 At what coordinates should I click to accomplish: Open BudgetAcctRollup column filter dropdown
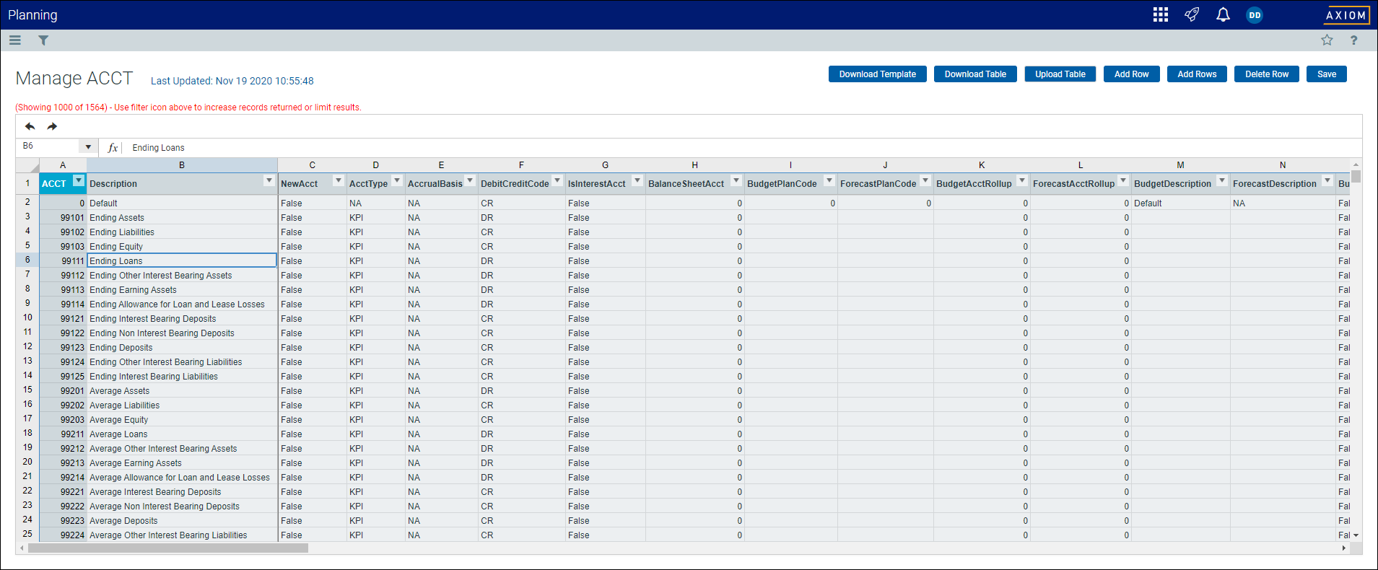coord(1022,180)
